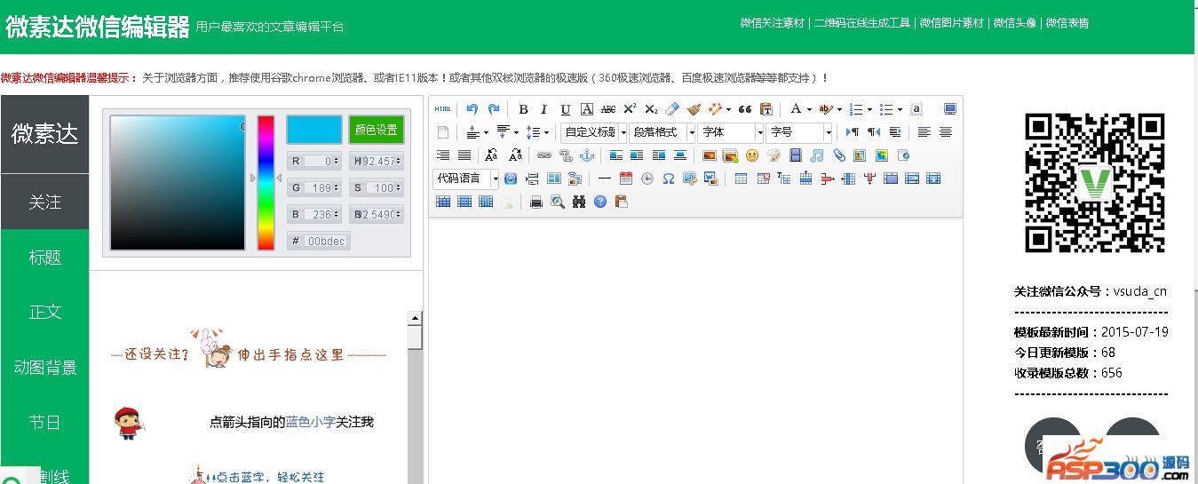Image resolution: width=1198 pixels, height=484 pixels.
Task: Expand the 段落格式 paragraph format dropdown
Action: (x=662, y=132)
